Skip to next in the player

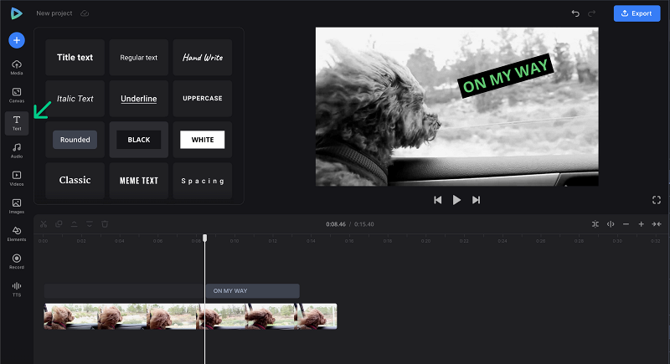click(476, 200)
